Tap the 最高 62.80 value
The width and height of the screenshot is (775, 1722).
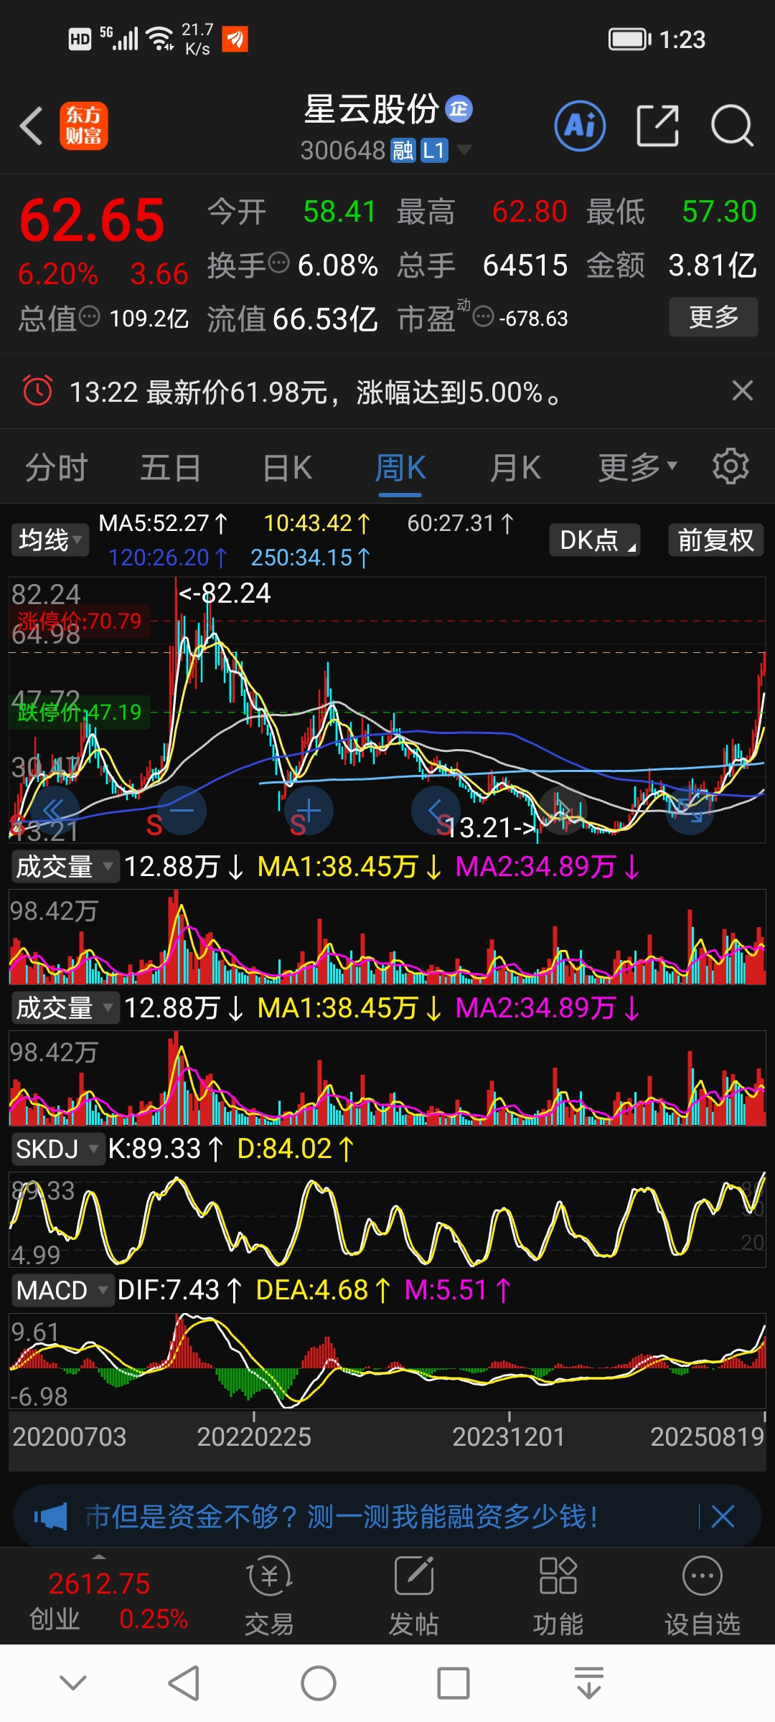(x=530, y=212)
